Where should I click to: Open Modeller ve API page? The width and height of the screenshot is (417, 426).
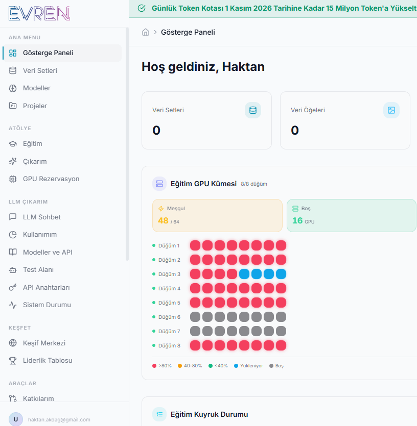pyautogui.click(x=62, y=252)
